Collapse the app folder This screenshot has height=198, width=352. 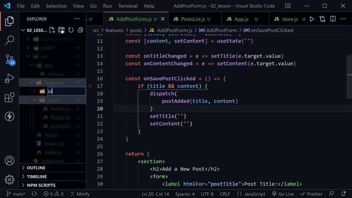coord(53,65)
